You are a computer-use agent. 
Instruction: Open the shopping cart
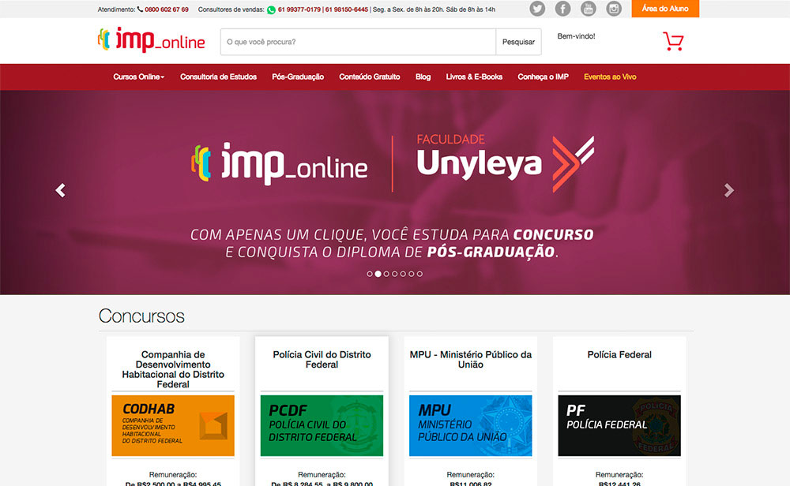coord(672,41)
